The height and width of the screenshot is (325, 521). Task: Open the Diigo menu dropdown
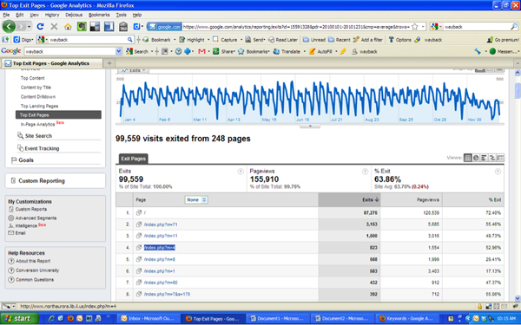point(23,40)
